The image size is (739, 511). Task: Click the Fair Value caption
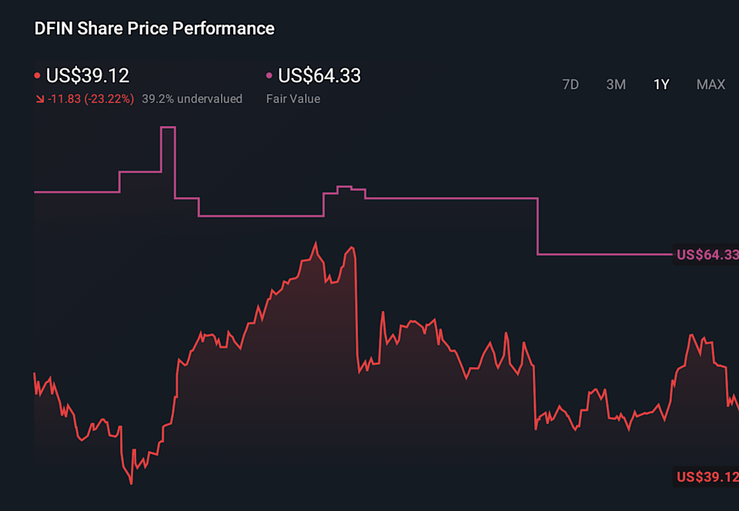click(293, 99)
